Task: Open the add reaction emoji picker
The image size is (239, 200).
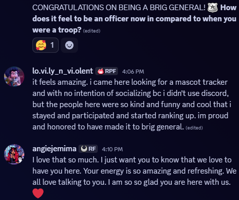Action: tap(69, 45)
